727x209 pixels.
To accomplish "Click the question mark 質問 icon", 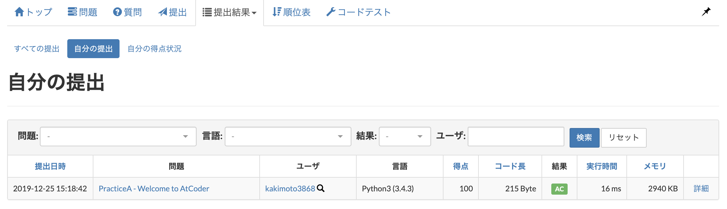I will [117, 12].
